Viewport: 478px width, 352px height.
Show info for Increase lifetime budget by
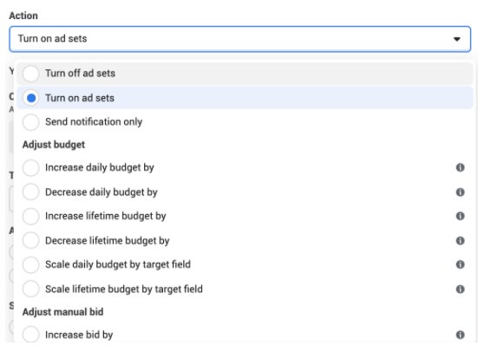tap(460, 216)
